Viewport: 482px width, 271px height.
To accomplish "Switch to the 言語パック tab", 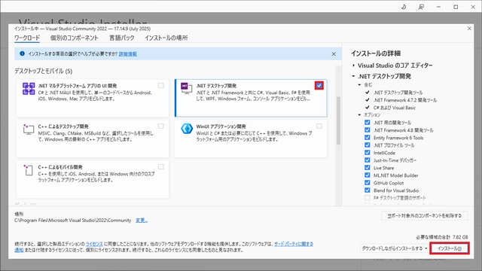I will 122,38.
